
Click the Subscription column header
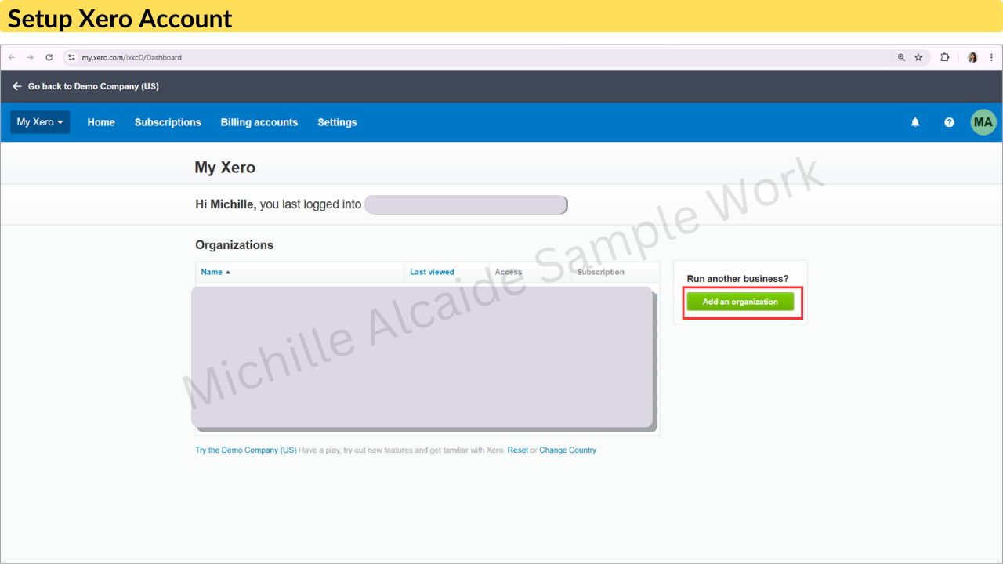600,272
